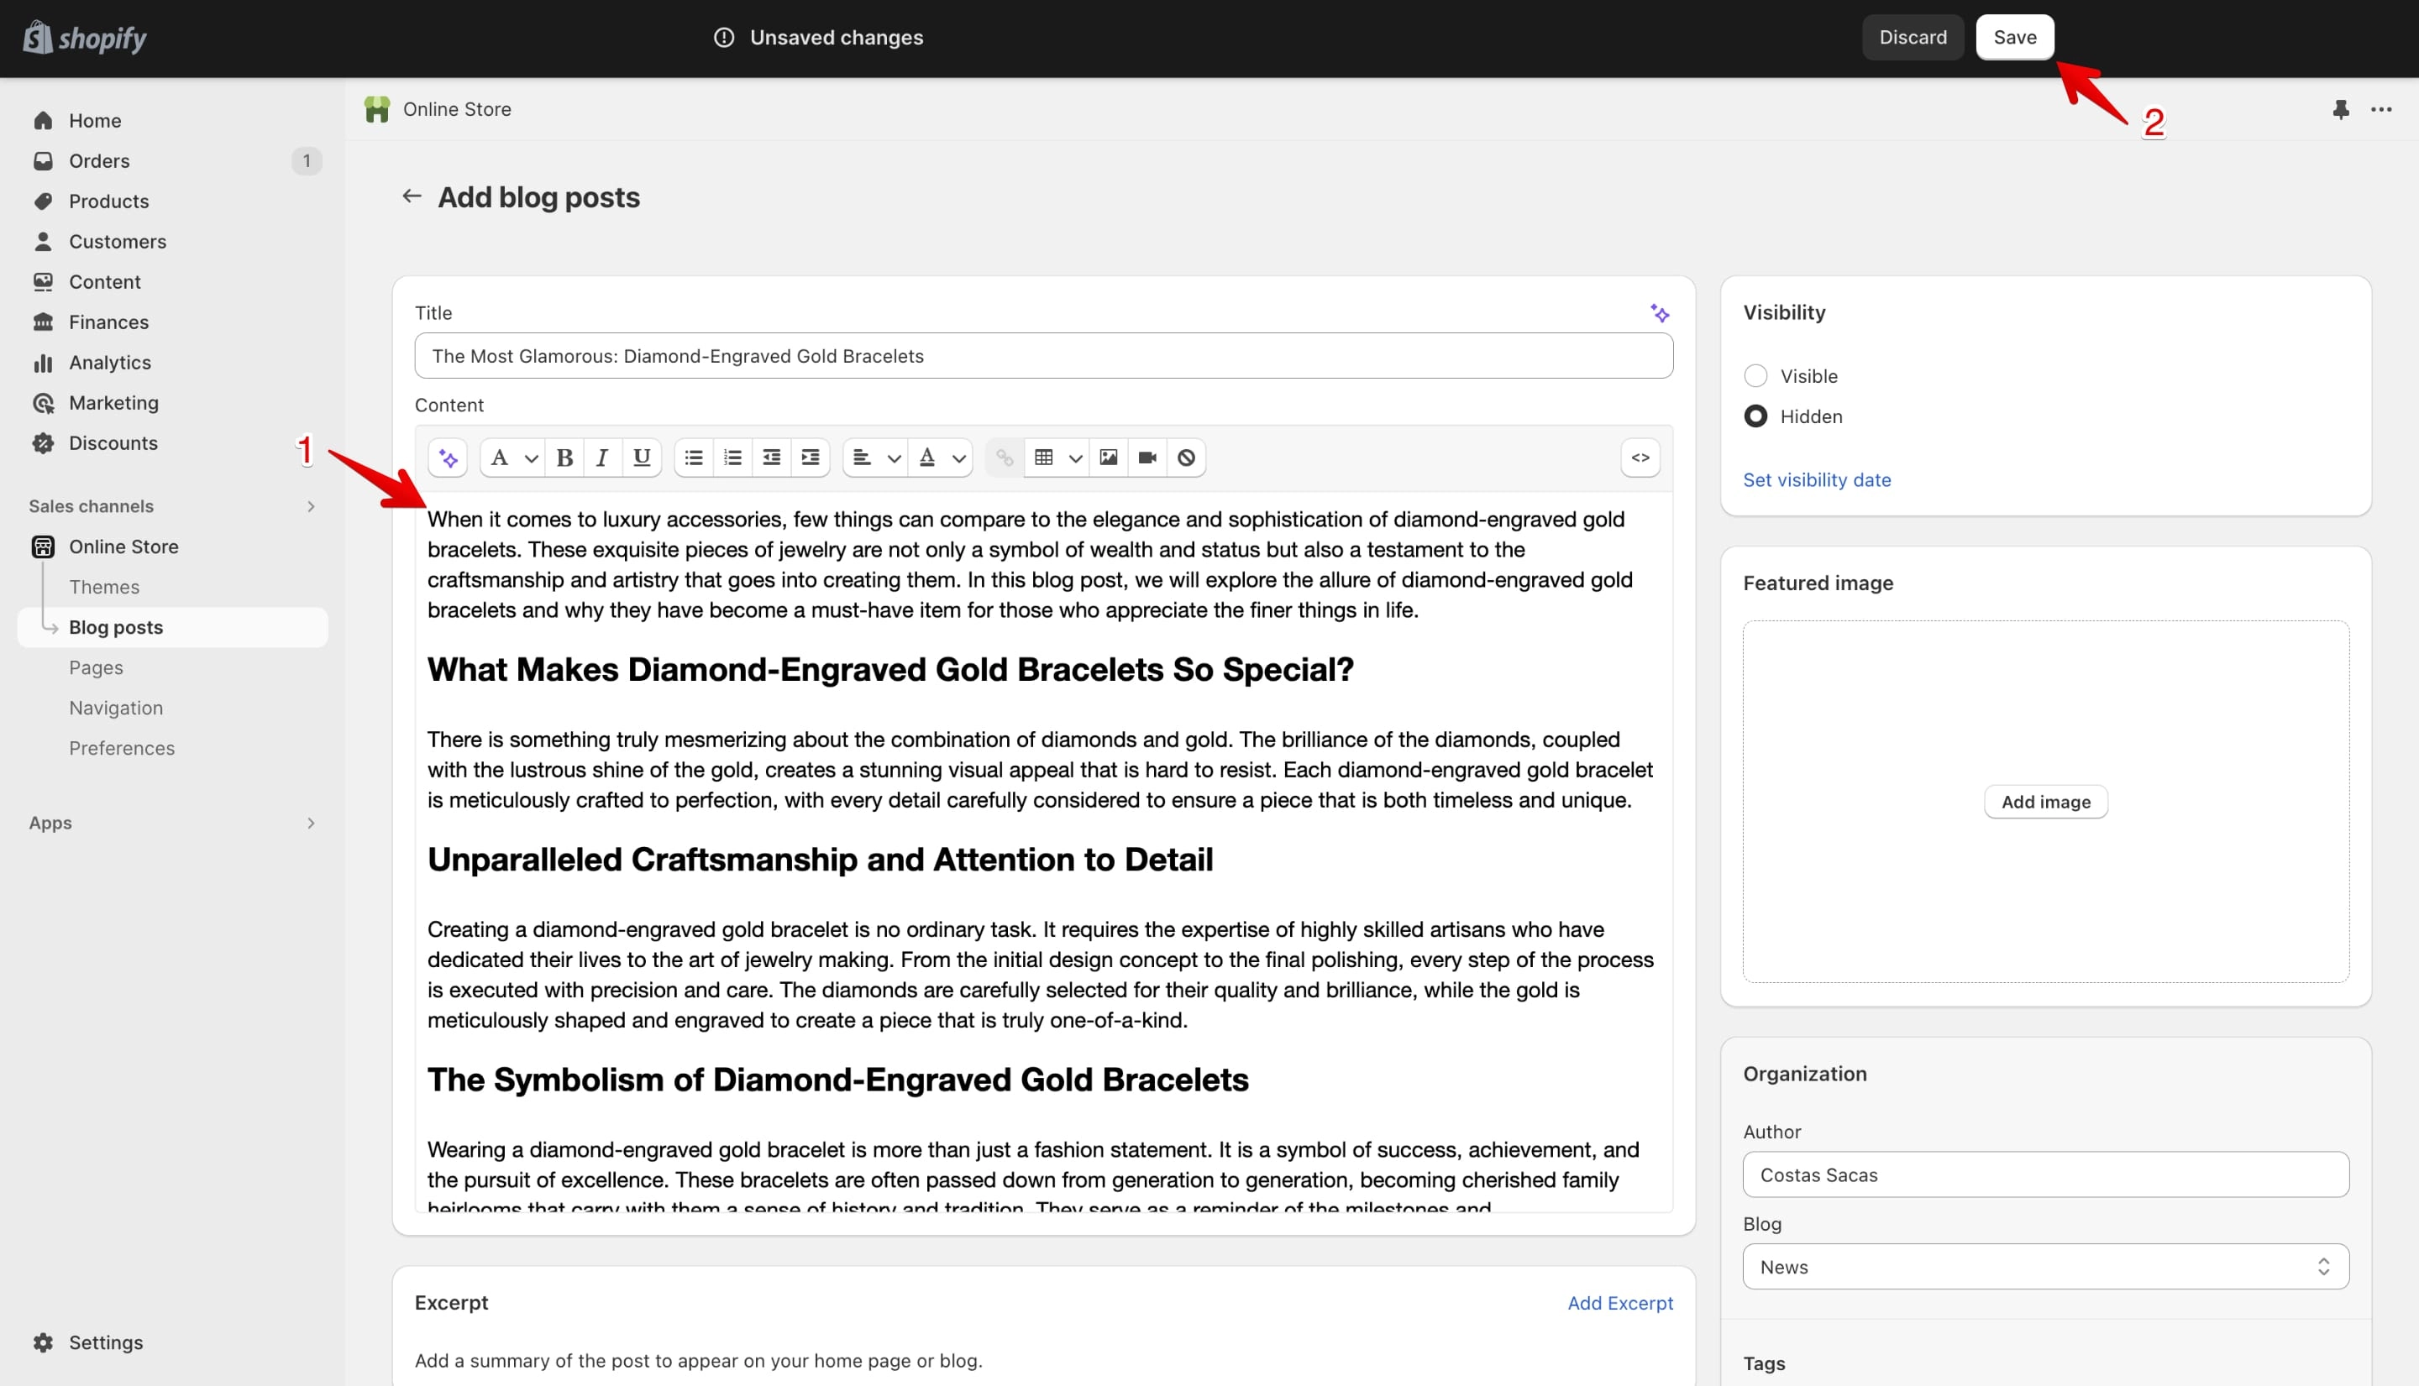Select the Hidden radio option

(x=1755, y=416)
